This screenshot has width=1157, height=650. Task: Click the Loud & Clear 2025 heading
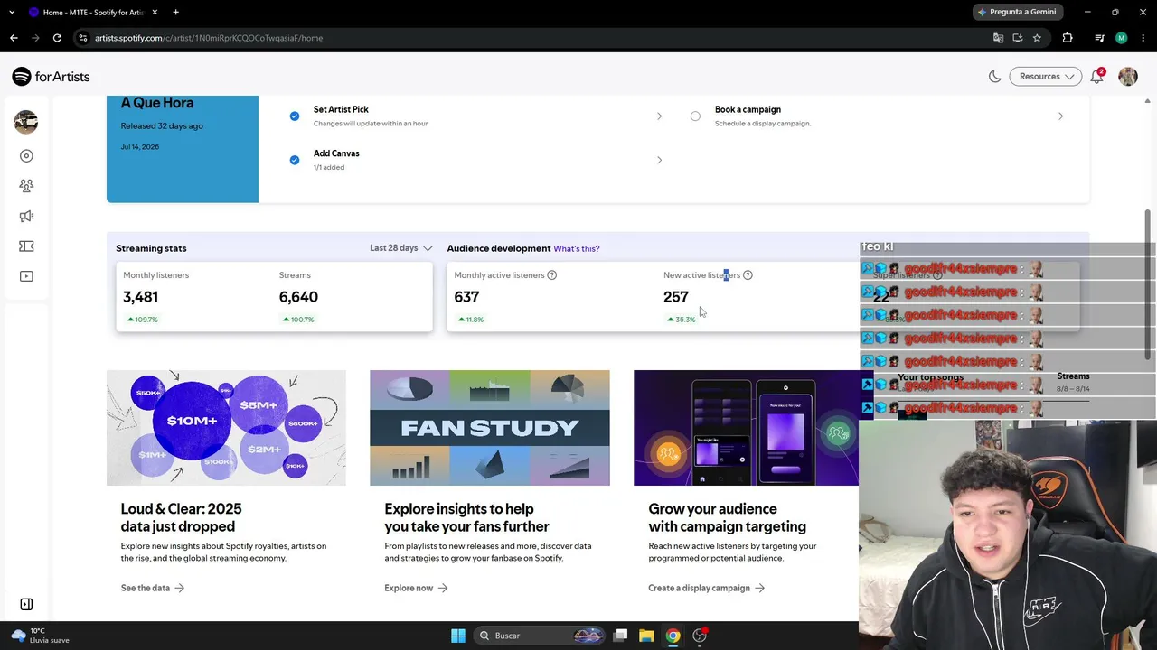(x=181, y=517)
